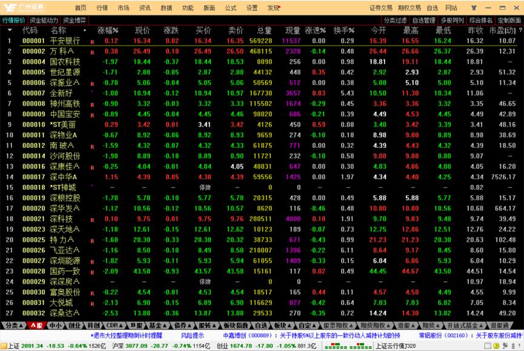Sort by the 换手% column header
The height and width of the screenshot is (351, 524).
(x=344, y=30)
